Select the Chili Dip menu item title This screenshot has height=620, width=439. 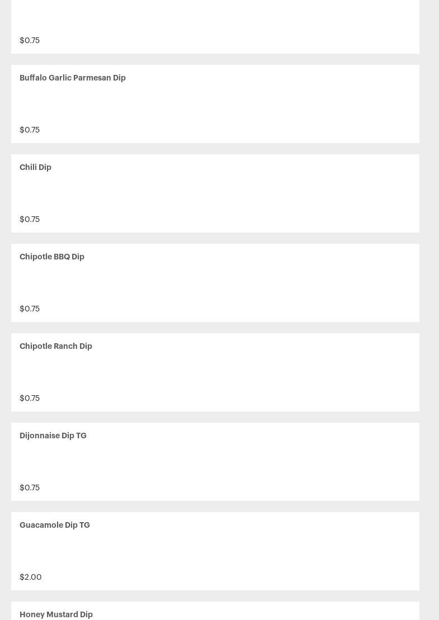pyautogui.click(x=35, y=167)
